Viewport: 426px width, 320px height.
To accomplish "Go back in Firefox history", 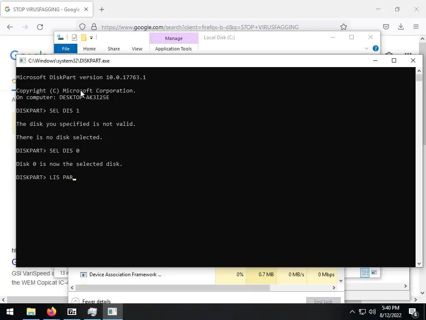I will point(10,27).
